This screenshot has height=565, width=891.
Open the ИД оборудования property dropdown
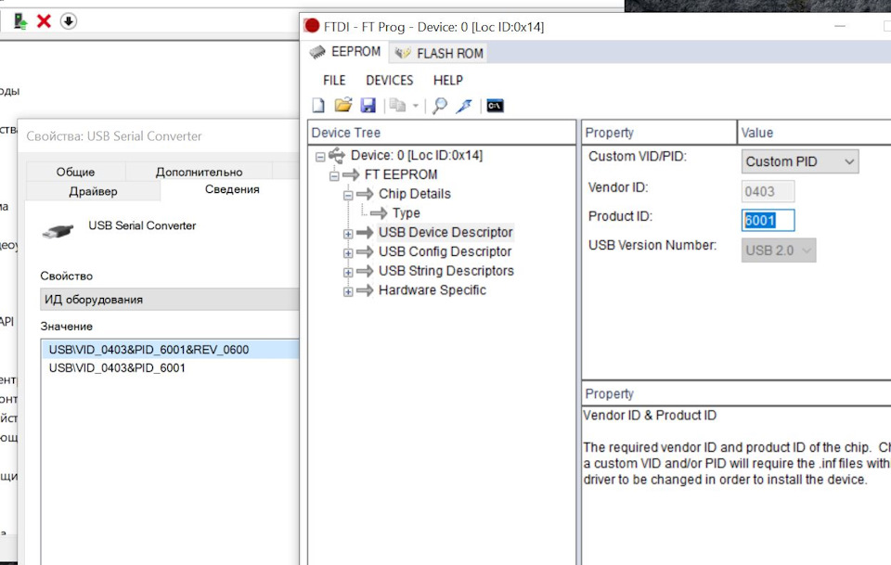(x=169, y=300)
